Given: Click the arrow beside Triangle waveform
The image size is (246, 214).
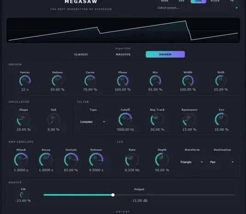Looking at the screenshot, I should tap(202, 162).
